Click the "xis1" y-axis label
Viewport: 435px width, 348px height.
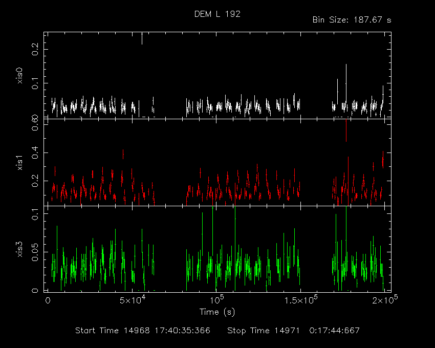point(19,162)
